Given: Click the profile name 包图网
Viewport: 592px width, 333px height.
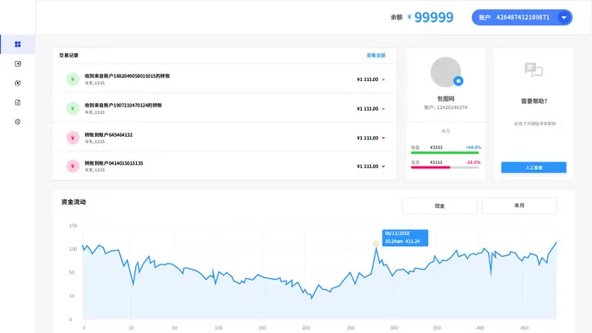Looking at the screenshot, I should pos(446,99).
